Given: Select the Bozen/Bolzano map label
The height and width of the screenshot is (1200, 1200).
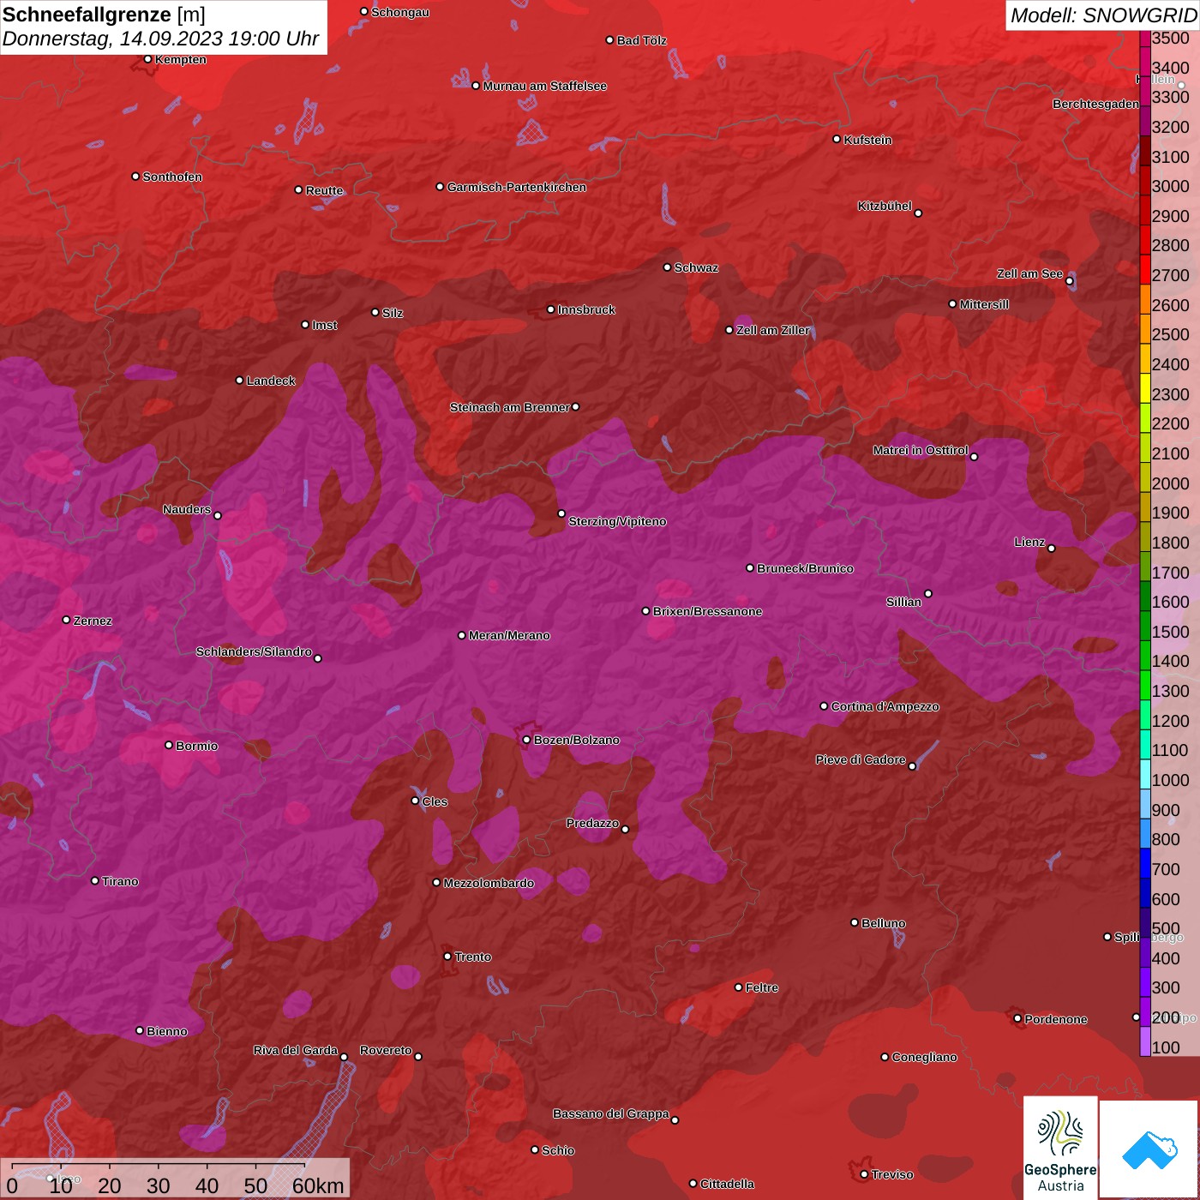Looking at the screenshot, I should [576, 740].
